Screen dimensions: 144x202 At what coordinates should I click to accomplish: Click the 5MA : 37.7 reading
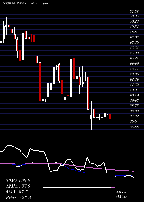click(17, 192)
